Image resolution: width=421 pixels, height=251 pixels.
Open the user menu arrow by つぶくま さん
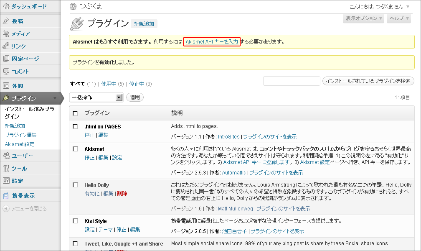click(408, 7)
